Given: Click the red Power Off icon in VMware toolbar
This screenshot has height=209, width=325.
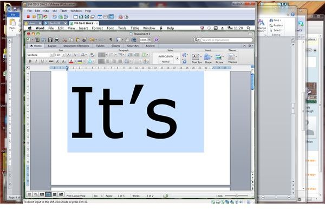Looking at the screenshot, I should tap(28, 17).
